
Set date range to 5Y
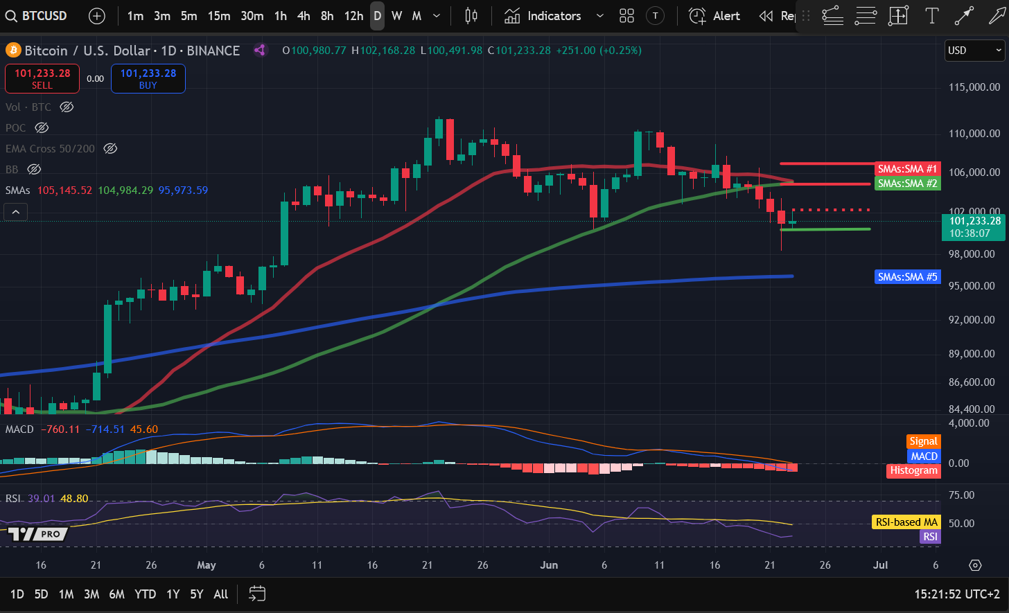[x=197, y=594]
